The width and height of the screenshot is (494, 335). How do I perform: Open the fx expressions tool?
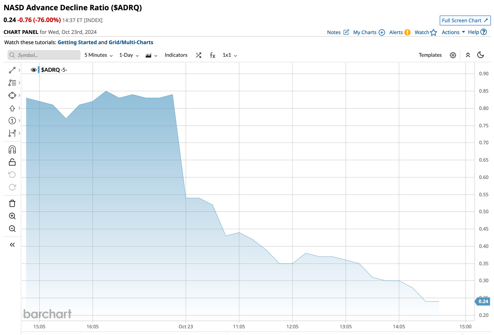[213, 55]
